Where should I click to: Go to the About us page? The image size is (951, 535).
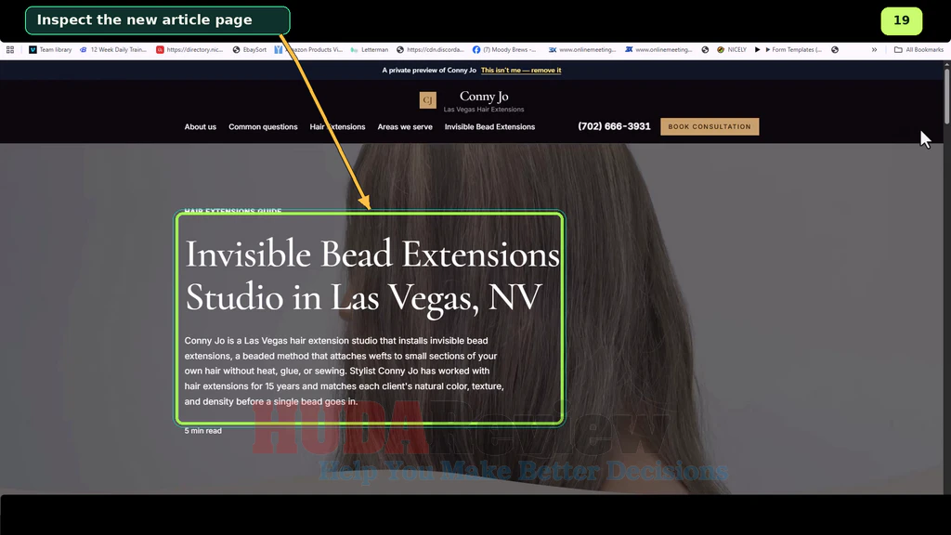[x=201, y=126]
